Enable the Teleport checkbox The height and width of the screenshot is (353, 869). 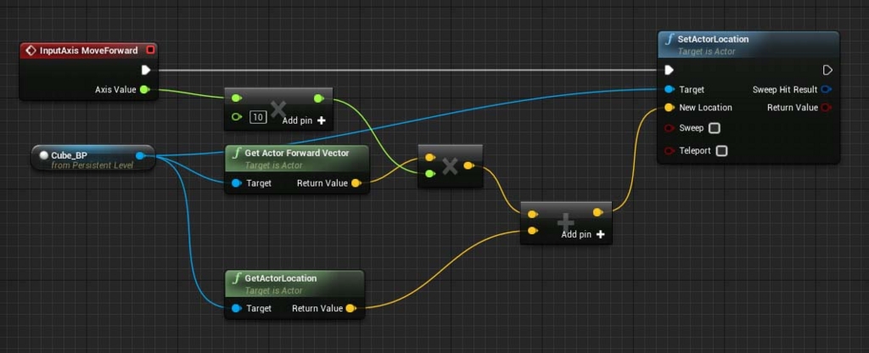pos(721,151)
